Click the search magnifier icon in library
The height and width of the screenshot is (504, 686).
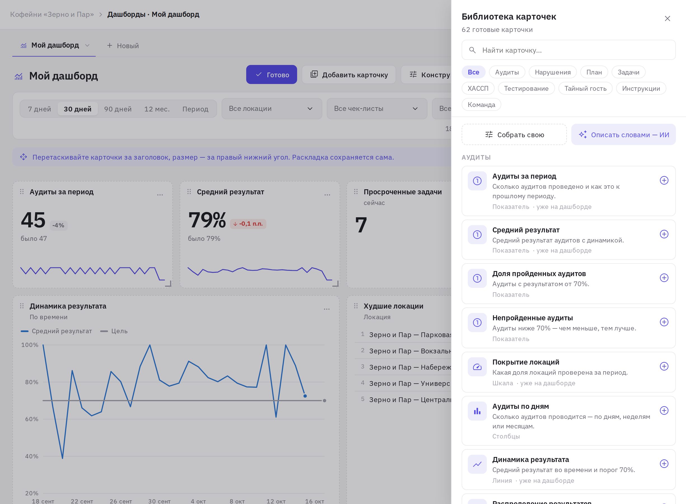click(472, 50)
